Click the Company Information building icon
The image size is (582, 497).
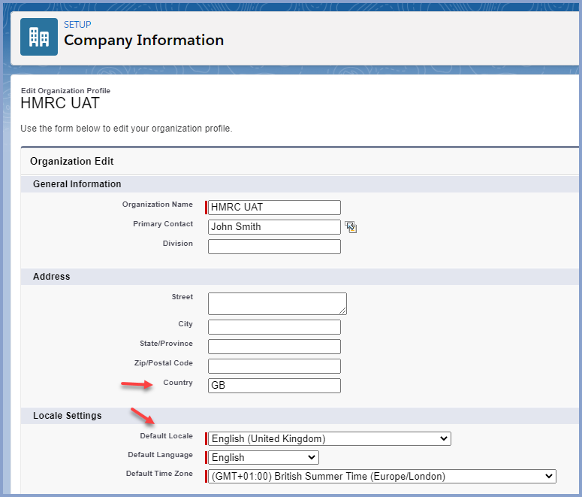point(39,37)
